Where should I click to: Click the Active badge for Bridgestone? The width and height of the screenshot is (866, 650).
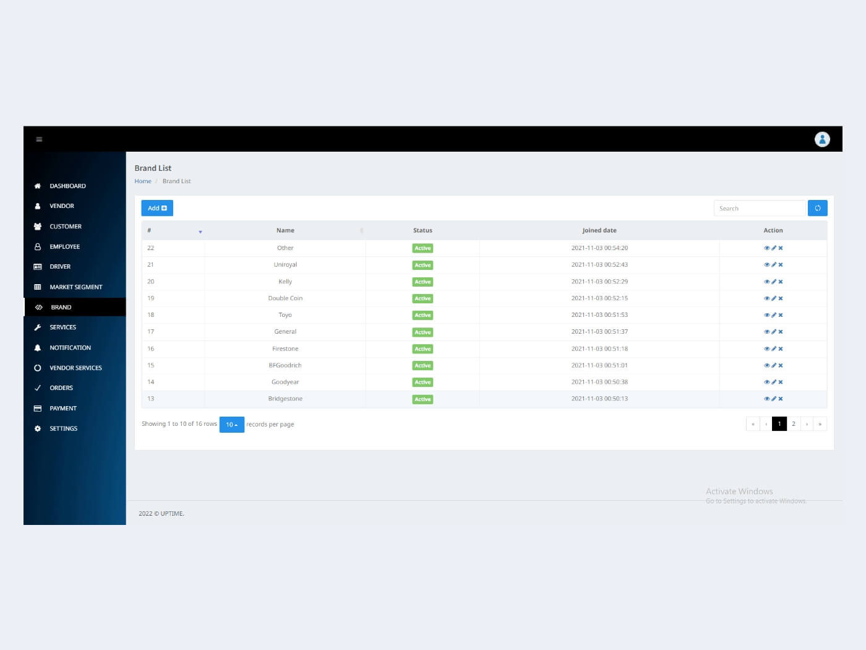click(422, 399)
